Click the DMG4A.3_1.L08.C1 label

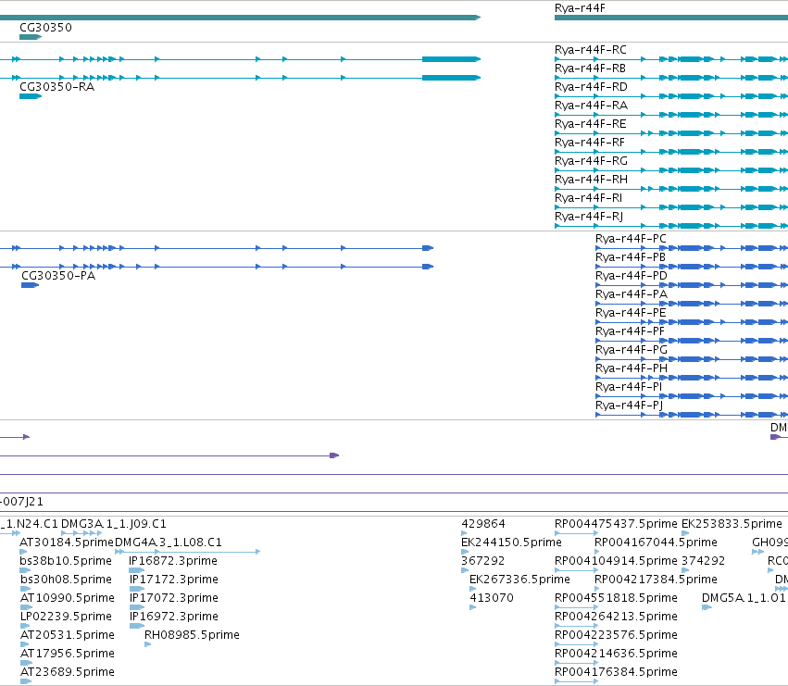pos(169,543)
